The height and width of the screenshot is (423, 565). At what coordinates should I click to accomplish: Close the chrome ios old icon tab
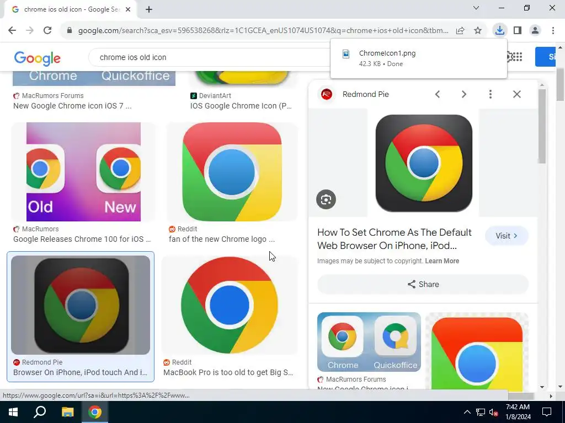tap(128, 9)
